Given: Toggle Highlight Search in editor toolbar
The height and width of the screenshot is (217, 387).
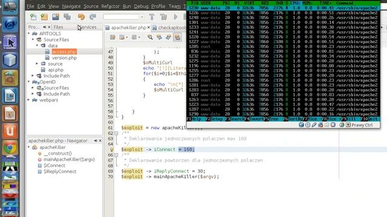Looking at the screenshot, I should (177, 37).
